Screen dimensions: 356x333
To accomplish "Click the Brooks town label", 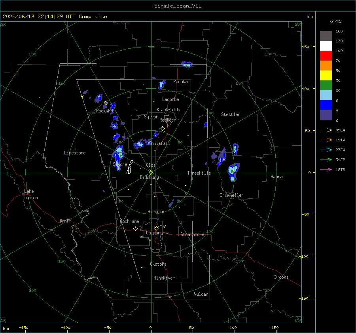I will (281, 277).
